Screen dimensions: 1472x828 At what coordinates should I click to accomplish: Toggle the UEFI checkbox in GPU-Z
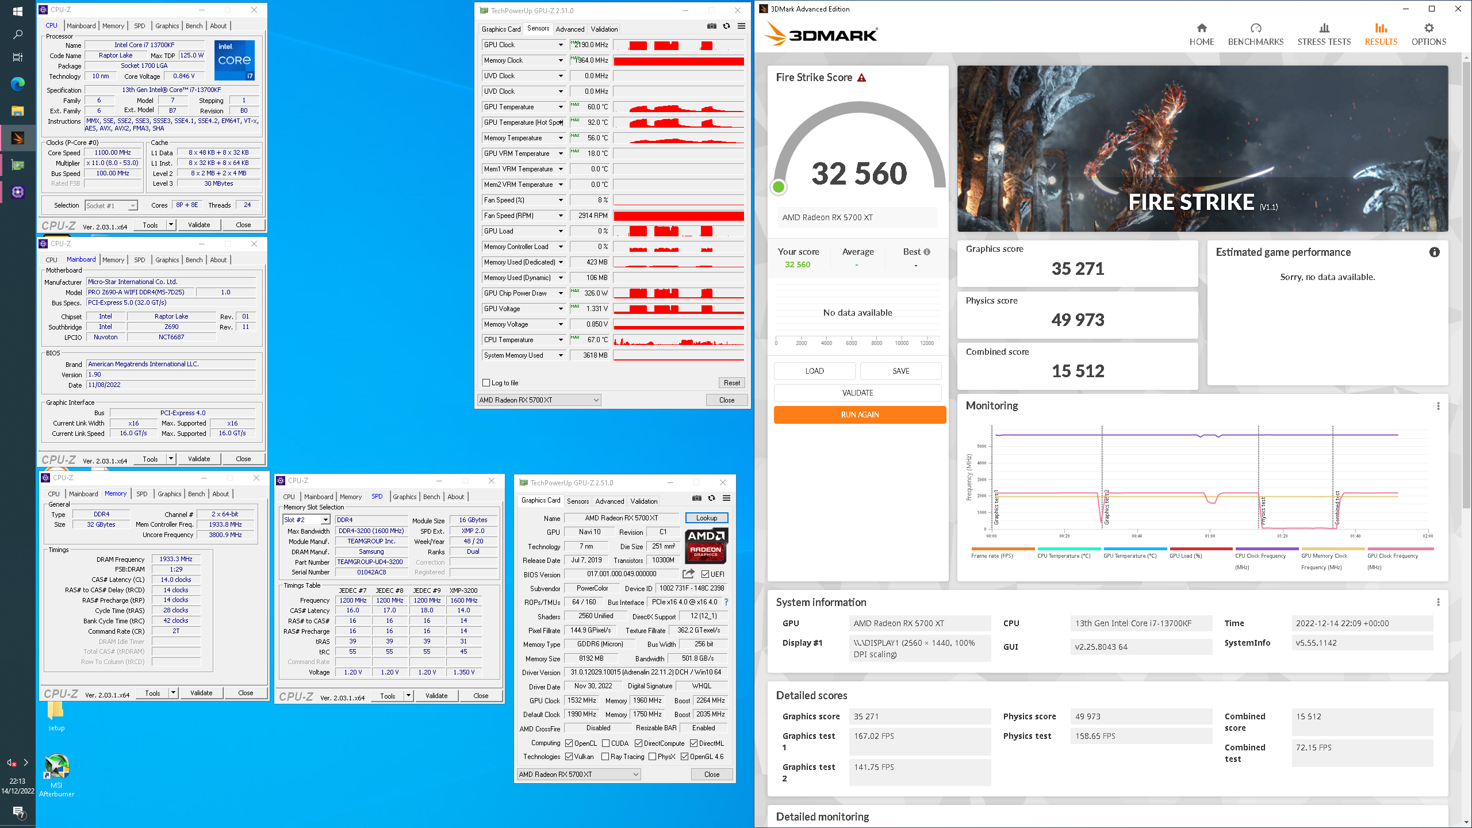[x=705, y=574]
